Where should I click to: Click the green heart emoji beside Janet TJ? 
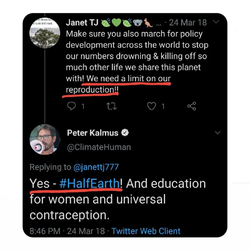click(x=116, y=23)
